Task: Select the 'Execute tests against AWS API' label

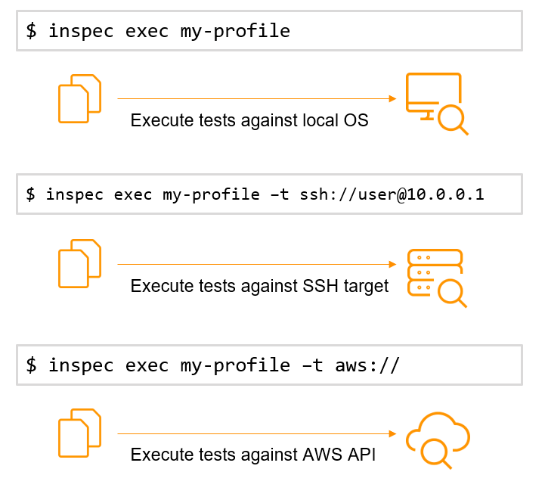Action: pos(253,455)
